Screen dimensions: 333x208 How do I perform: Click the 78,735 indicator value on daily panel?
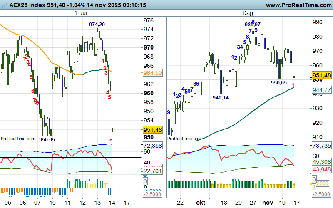[x=321, y=146]
